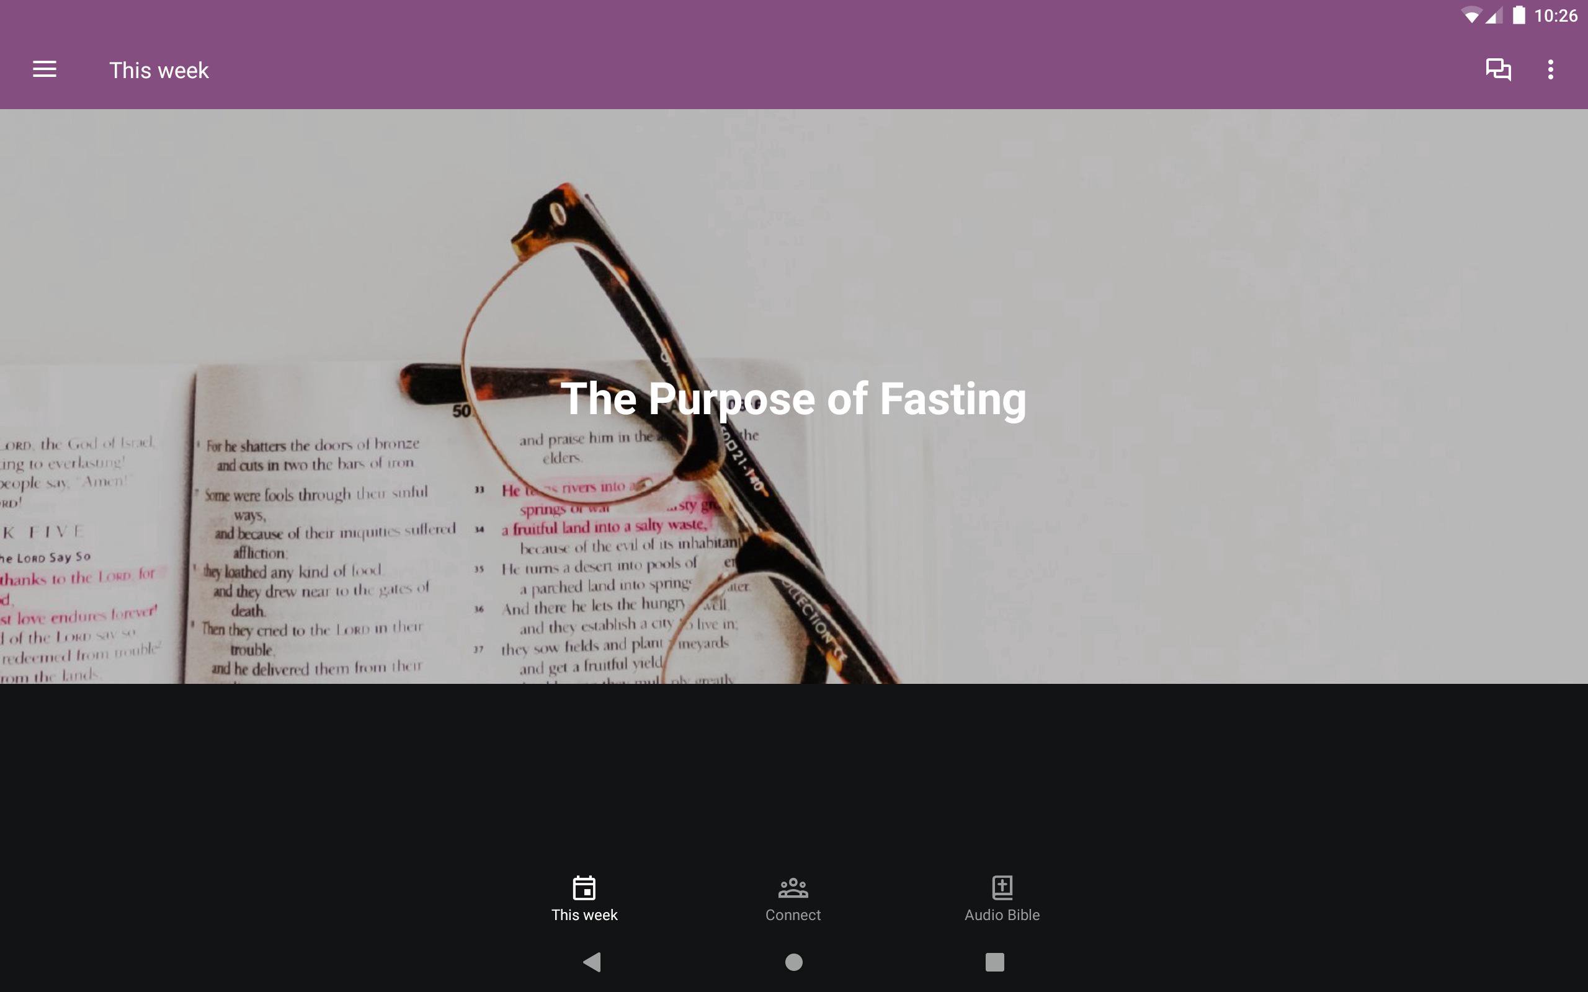Open the hamburger navigation menu
Viewport: 1588px width, 992px height.
(x=45, y=69)
